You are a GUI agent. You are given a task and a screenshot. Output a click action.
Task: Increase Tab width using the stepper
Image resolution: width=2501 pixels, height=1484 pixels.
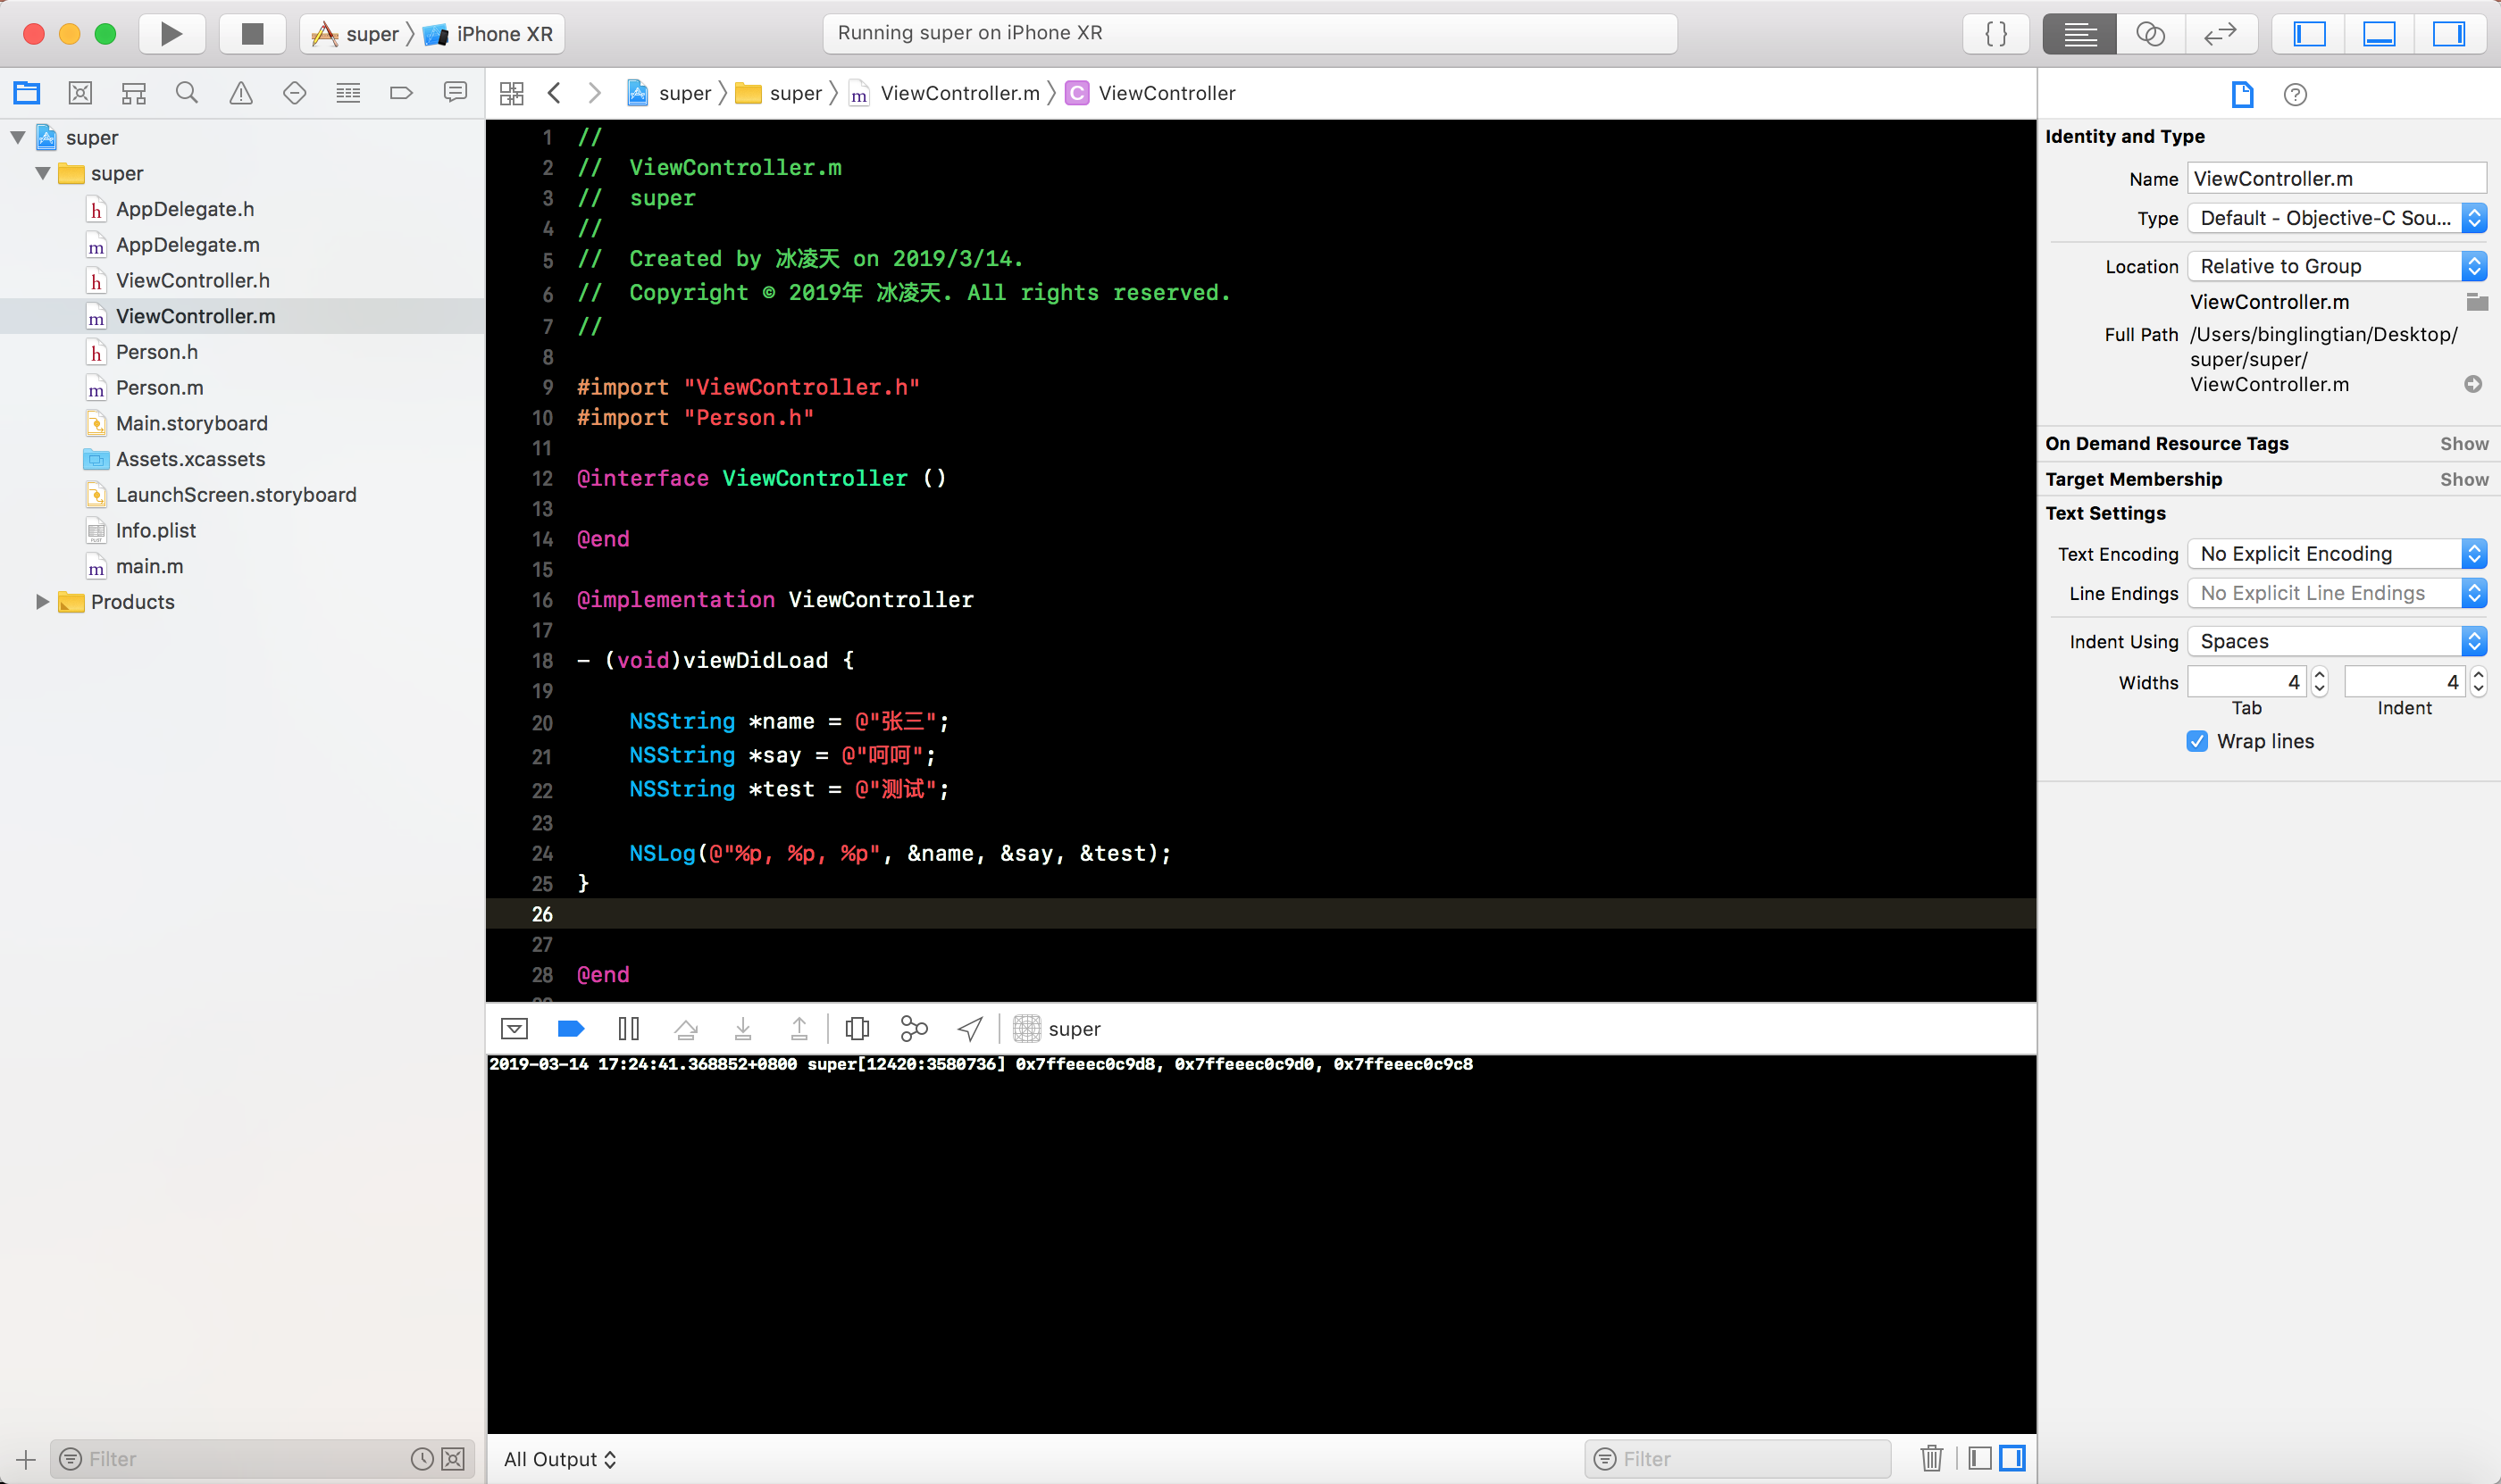(x=2319, y=675)
